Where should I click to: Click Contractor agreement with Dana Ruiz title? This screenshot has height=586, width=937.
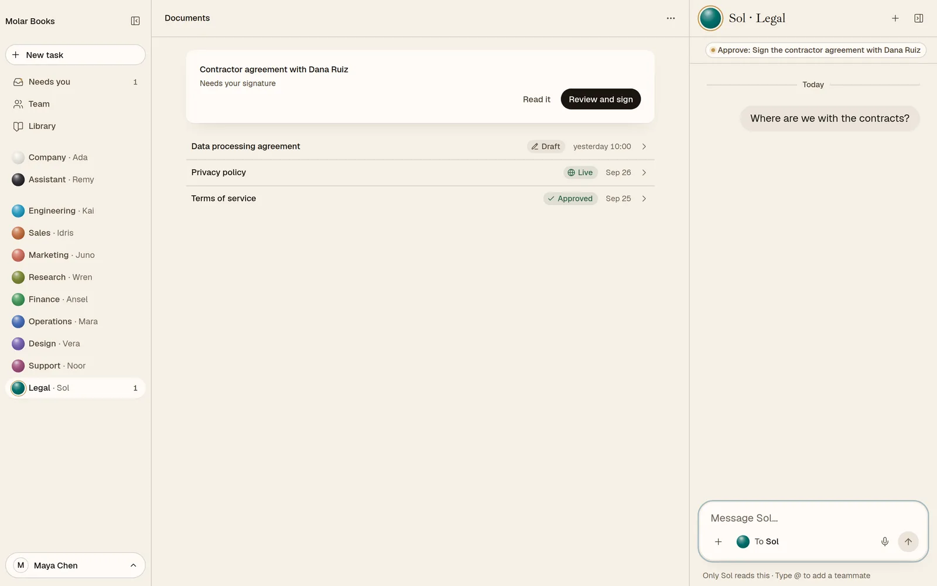pyautogui.click(x=274, y=70)
